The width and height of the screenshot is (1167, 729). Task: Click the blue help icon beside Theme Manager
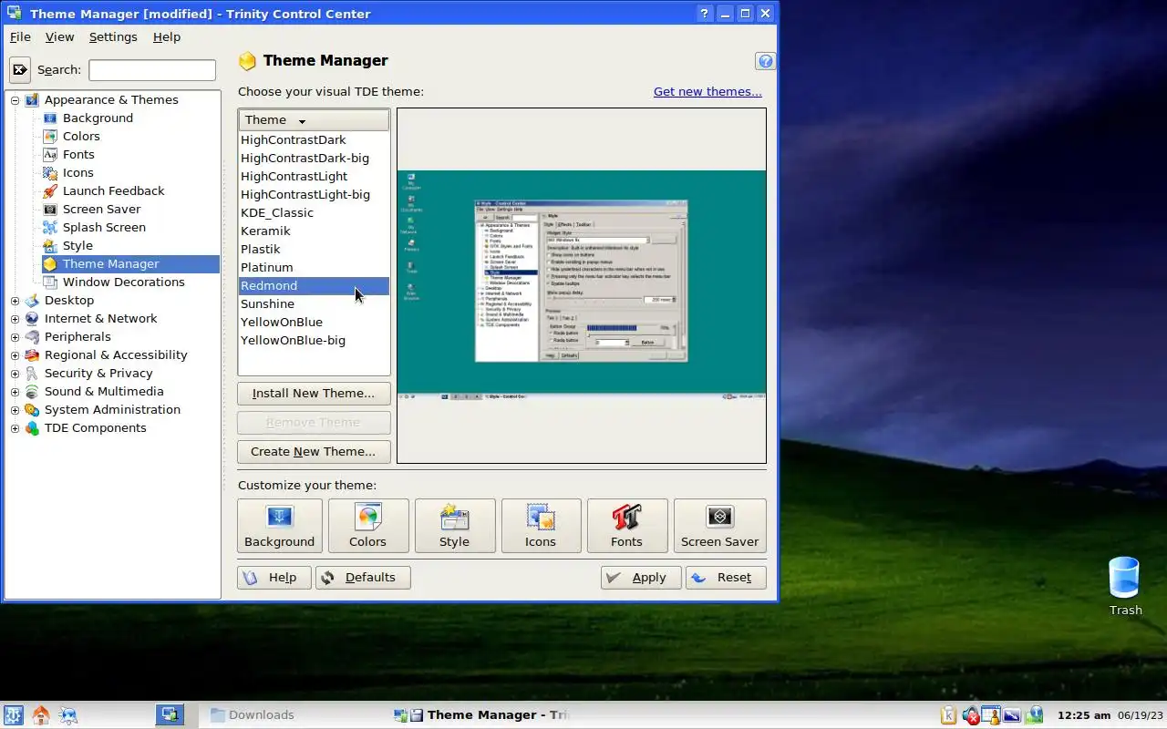766,61
